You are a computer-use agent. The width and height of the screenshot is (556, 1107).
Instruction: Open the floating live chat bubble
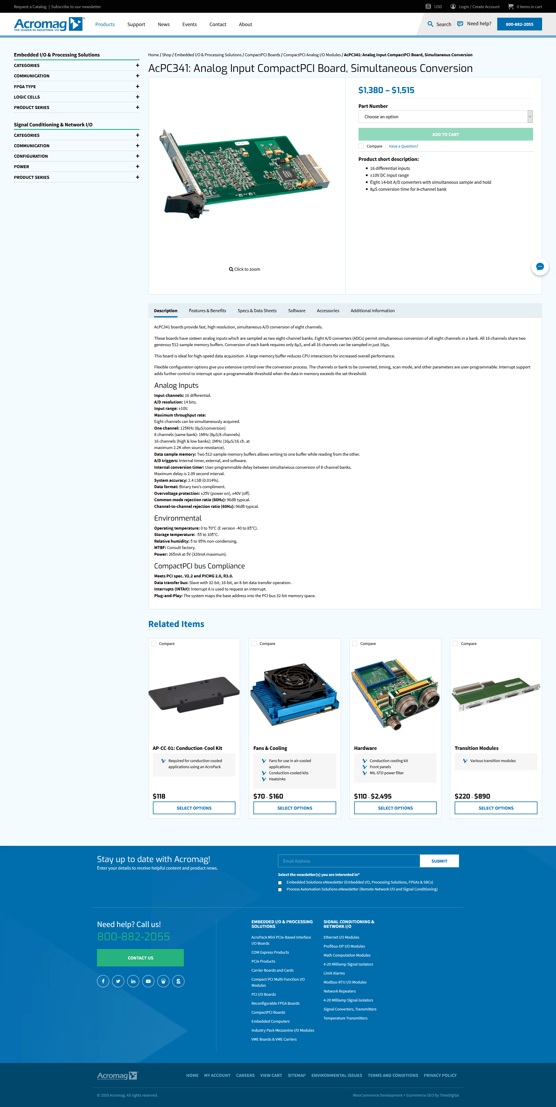pos(540,267)
